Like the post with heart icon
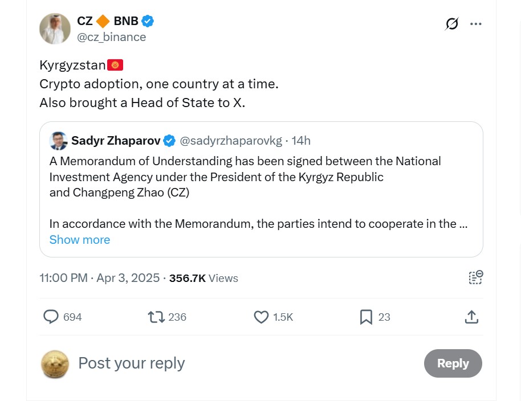Screen dimensions: 521x401 [x=261, y=317]
